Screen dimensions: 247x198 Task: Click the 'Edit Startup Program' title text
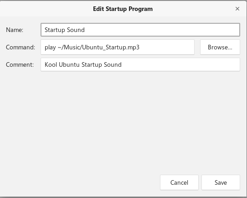click(123, 9)
